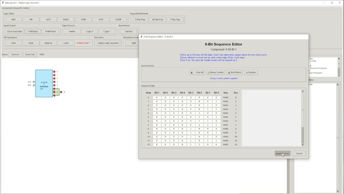344x194 pixels.
Task: Add an XNOR gate from the library
Action: (118, 19)
